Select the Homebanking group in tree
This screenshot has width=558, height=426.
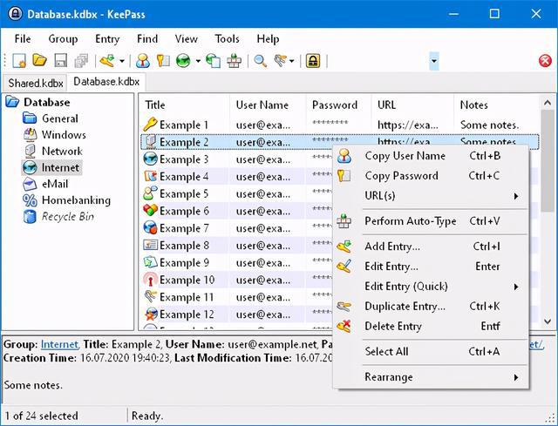[x=76, y=200]
